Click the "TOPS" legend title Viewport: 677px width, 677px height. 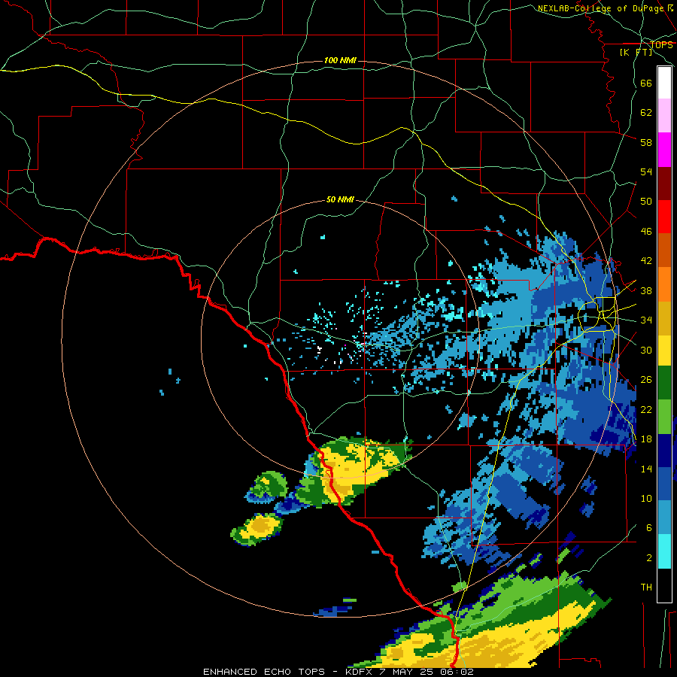click(661, 45)
